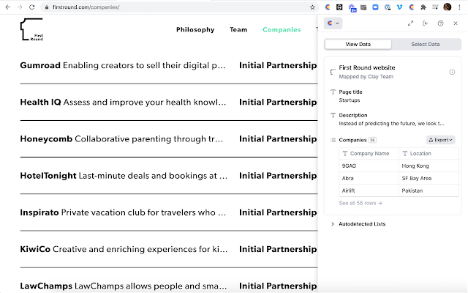The image size is (468, 293).
Task: Click the Clay panel log out icon
Action: 426,23
